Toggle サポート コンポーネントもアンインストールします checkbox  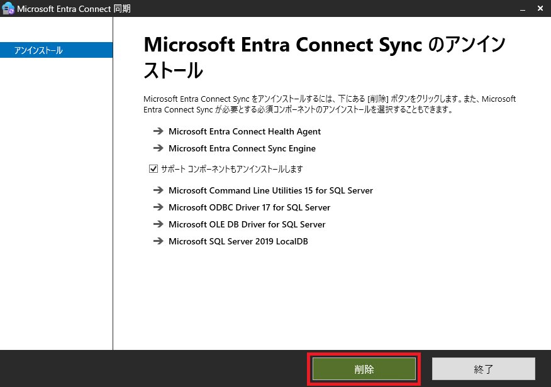coord(153,169)
